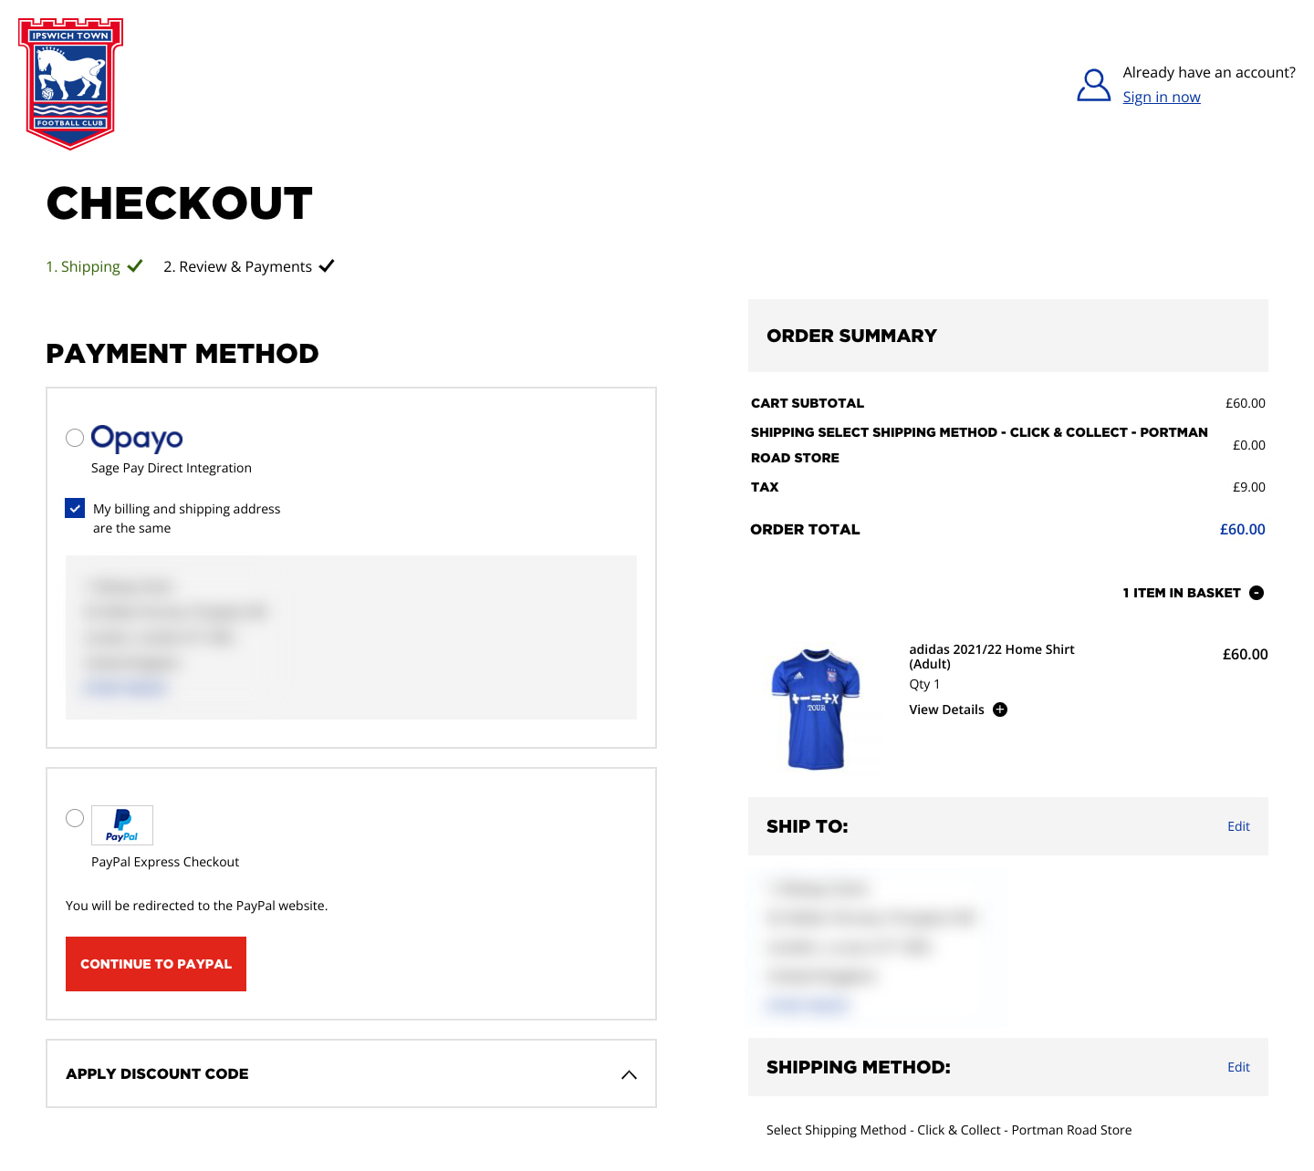Uncheck billing and shipping address same checkbox

click(75, 508)
